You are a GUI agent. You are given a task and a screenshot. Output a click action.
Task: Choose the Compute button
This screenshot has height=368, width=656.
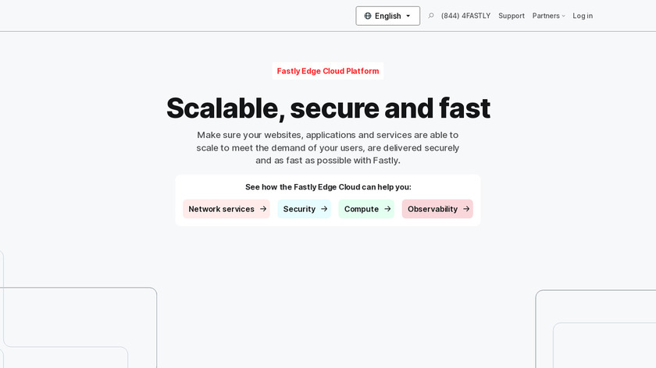pos(362,209)
